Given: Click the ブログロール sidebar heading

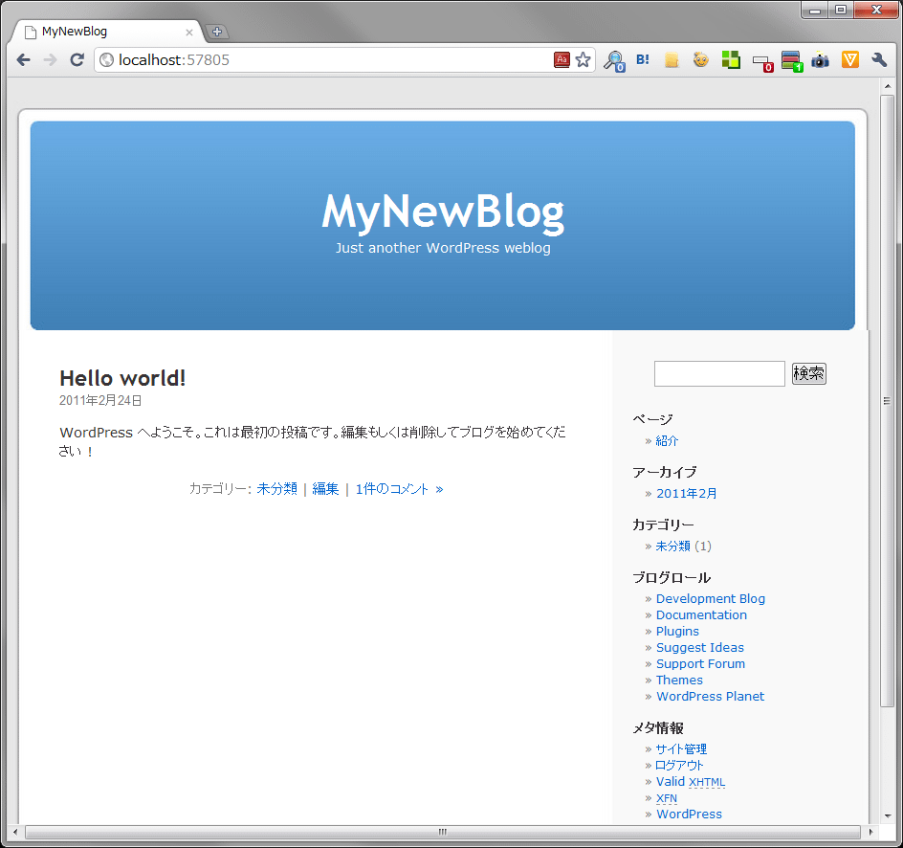Looking at the screenshot, I should coord(672,578).
